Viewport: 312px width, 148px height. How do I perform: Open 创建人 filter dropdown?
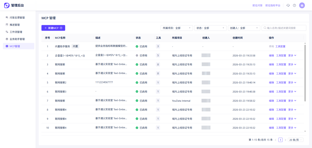click(x=244, y=28)
